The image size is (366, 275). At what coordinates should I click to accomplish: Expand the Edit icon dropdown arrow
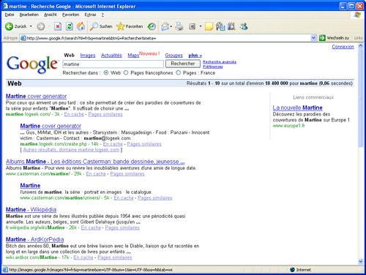[x=201, y=26]
